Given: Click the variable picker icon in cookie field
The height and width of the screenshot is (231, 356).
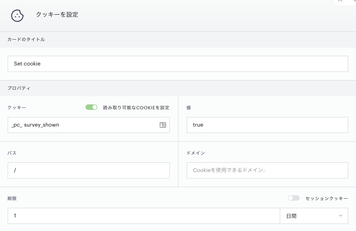Looking at the screenshot, I should click(x=163, y=125).
